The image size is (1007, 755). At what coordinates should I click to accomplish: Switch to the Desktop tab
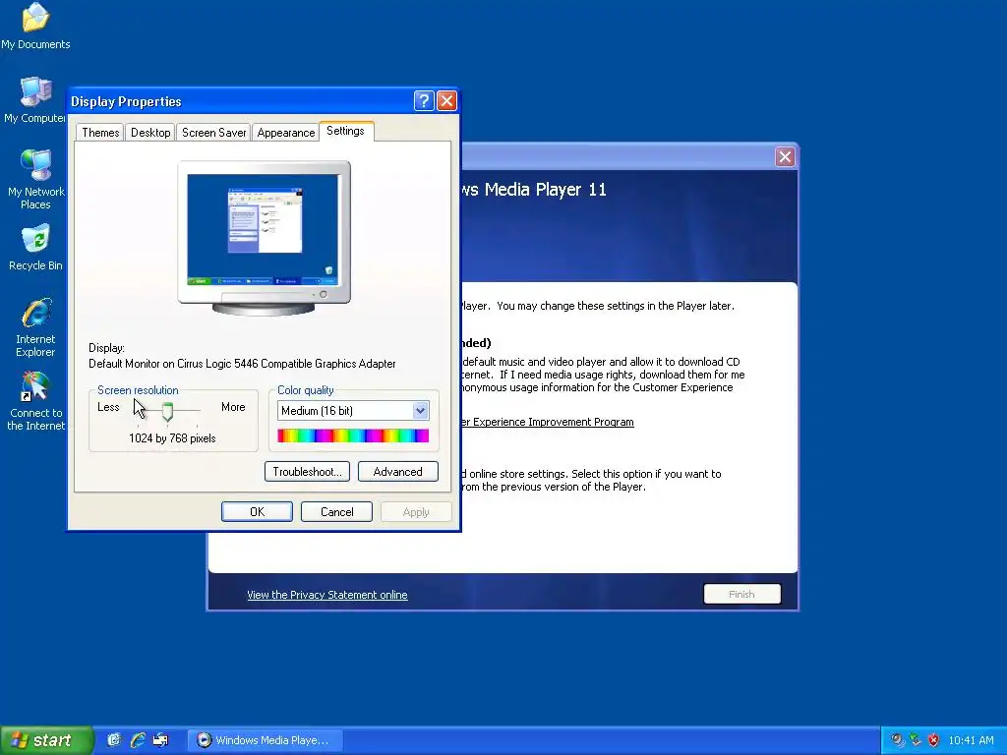pyautogui.click(x=150, y=133)
